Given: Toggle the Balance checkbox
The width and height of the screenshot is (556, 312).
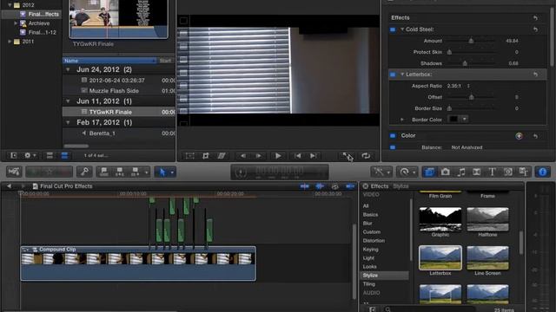Looking at the screenshot, I should coord(393,147).
